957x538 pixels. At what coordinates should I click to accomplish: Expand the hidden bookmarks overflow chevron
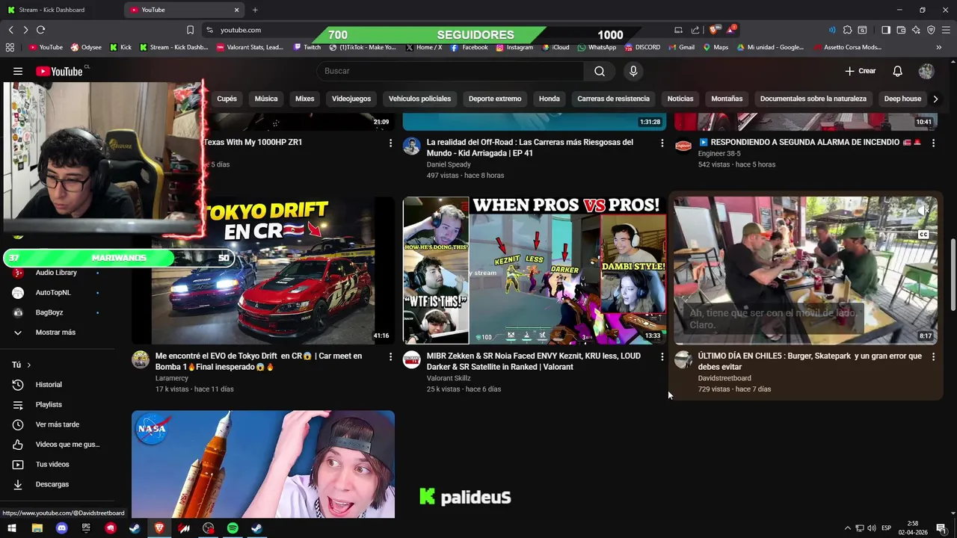click(x=938, y=47)
